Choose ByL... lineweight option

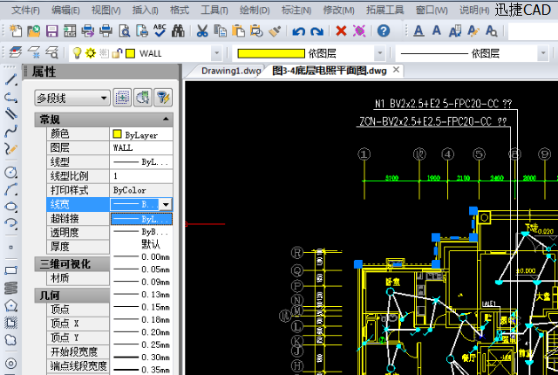pos(141,219)
